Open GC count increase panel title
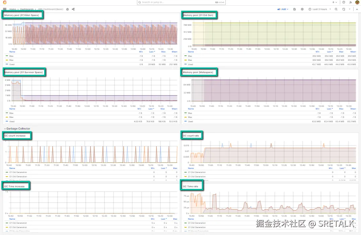The height and width of the screenshot is (235, 361). 15,136
